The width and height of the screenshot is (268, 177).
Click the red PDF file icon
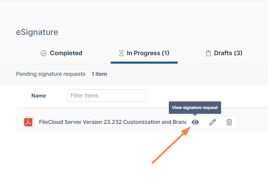click(28, 122)
